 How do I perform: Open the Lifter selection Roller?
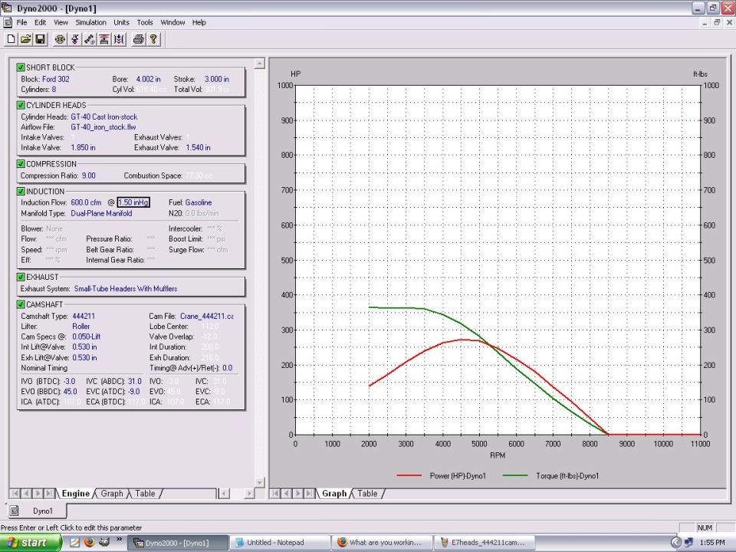(80, 327)
